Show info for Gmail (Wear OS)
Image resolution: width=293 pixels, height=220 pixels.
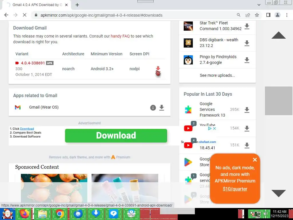tap(153, 108)
